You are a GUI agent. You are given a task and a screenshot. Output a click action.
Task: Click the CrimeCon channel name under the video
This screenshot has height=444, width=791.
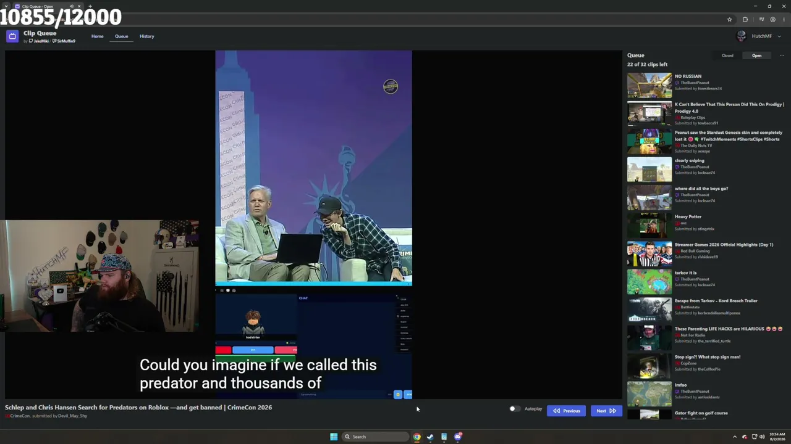pyautogui.click(x=20, y=416)
